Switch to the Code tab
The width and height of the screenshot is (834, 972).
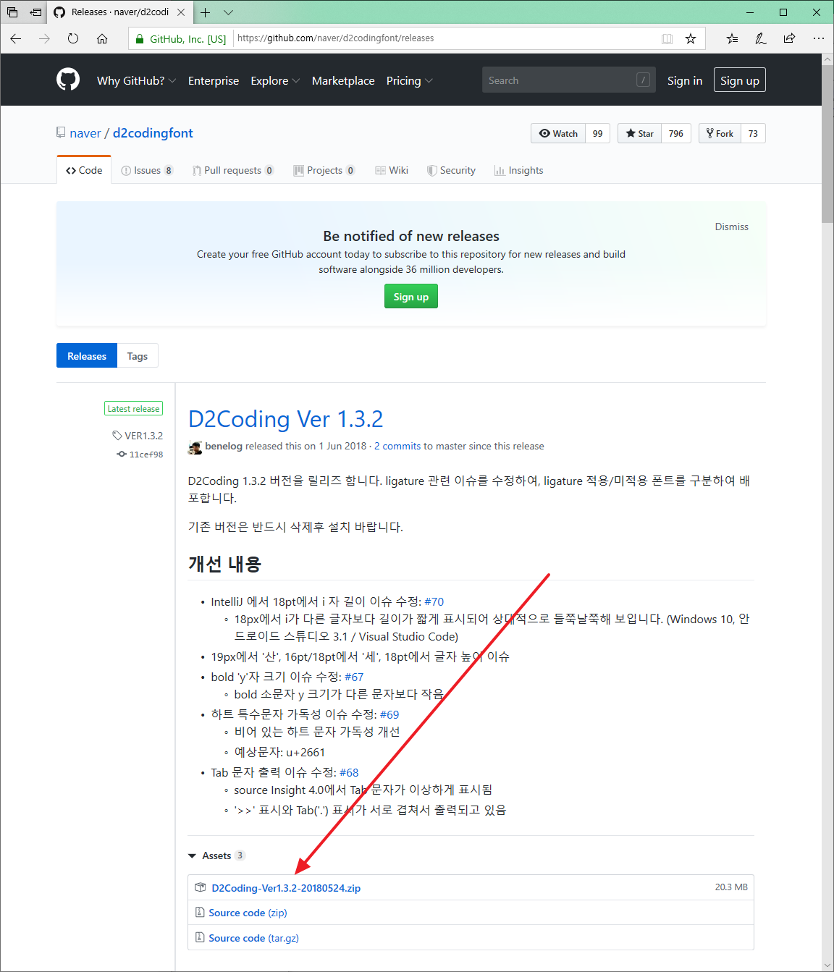click(x=84, y=170)
